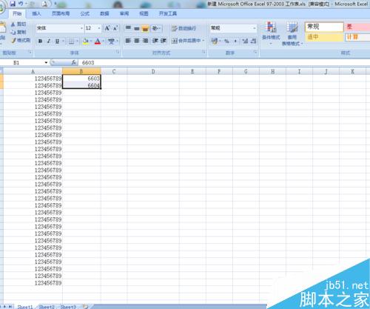The width and height of the screenshot is (370, 309).
Task: Save the workbook from quick access toolbar
Action: 13,4
